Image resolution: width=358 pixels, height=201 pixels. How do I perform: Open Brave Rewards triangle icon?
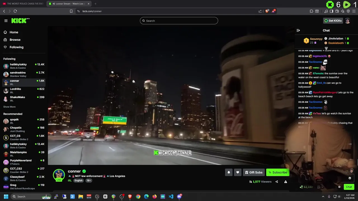point(274,11)
